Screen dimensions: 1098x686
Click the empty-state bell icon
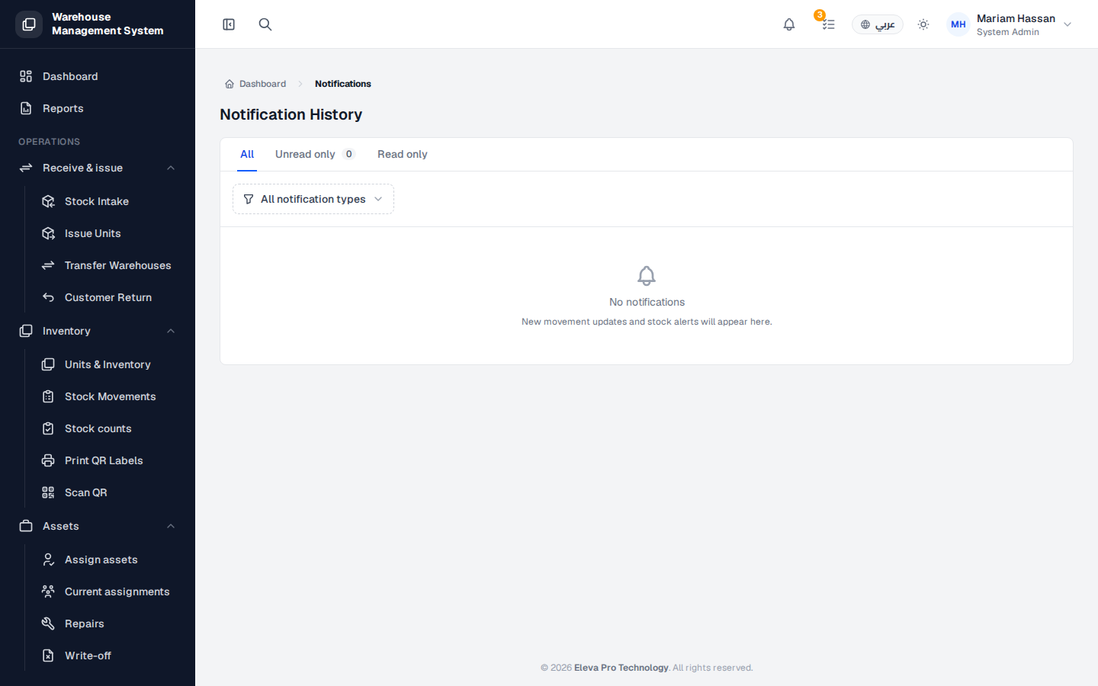(x=647, y=276)
